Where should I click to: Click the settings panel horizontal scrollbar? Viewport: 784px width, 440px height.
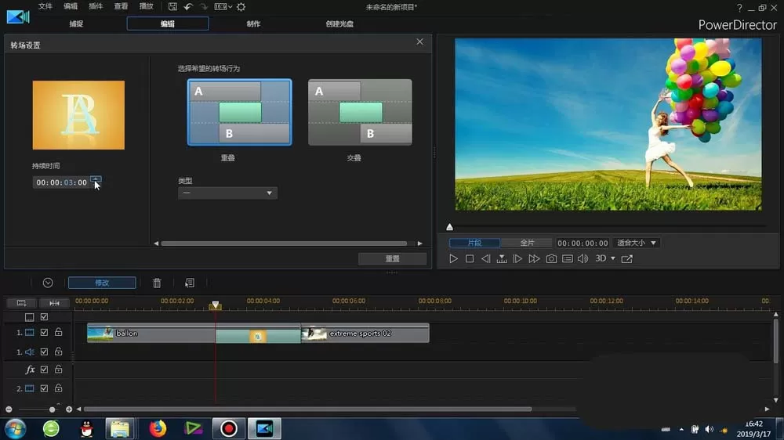tap(284, 243)
